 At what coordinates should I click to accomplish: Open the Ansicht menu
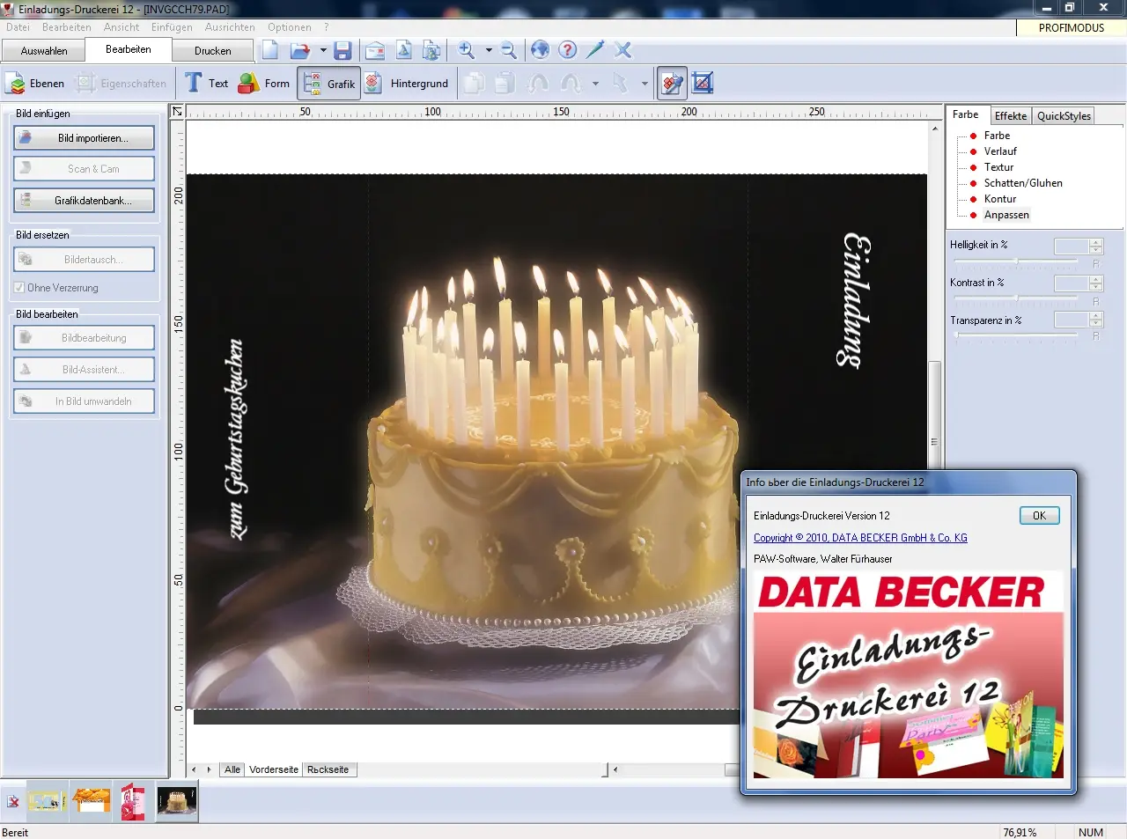pyautogui.click(x=122, y=27)
